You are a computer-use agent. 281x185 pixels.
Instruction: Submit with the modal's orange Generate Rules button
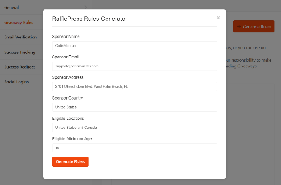click(70, 162)
